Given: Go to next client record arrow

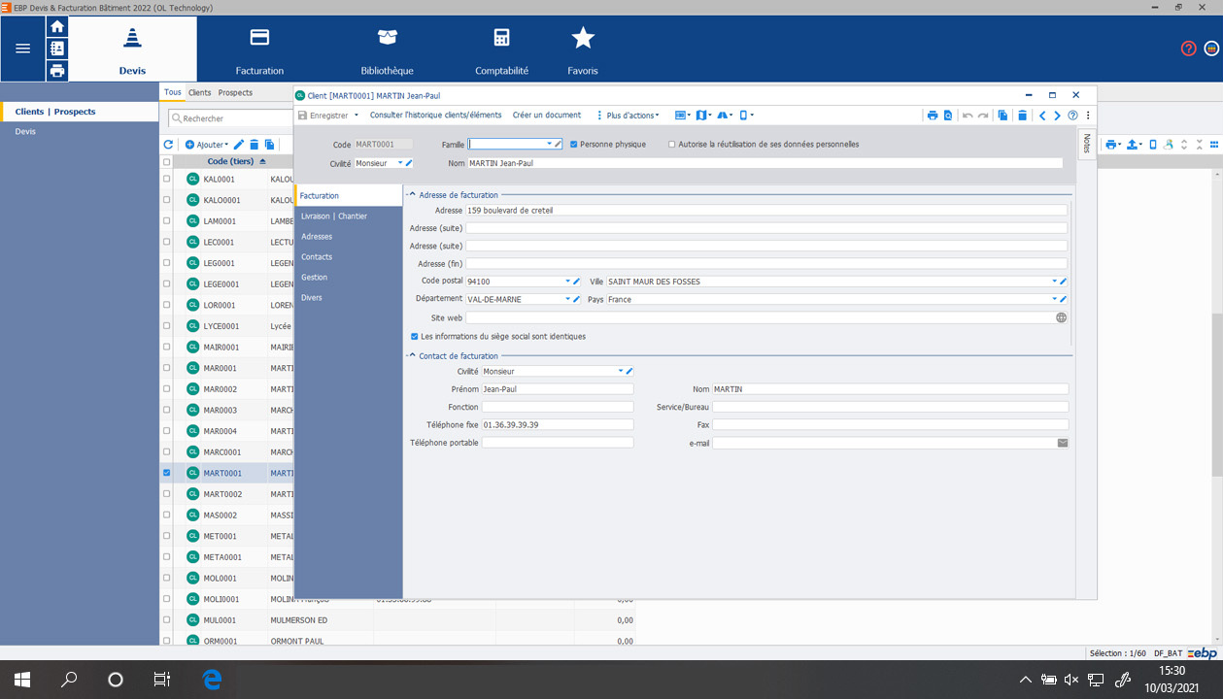Looking at the screenshot, I should pos(1057,116).
